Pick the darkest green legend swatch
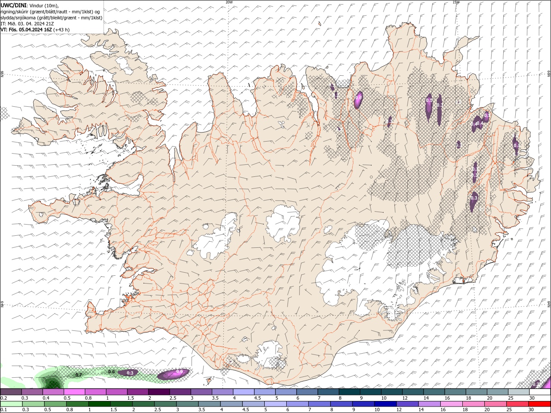The width and height of the screenshot is (551, 413). click(x=99, y=404)
